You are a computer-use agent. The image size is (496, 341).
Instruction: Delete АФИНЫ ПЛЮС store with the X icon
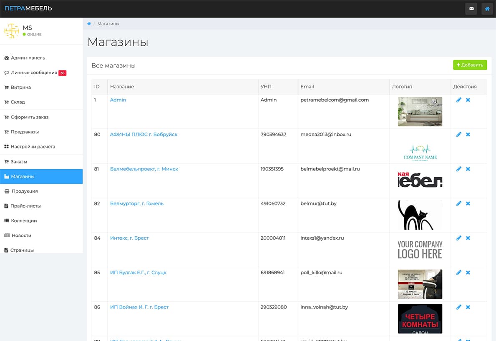point(468,134)
